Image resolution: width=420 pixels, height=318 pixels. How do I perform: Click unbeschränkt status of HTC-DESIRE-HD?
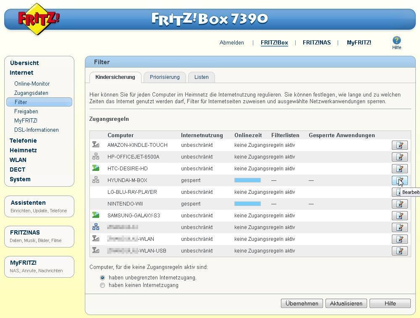pos(197,169)
